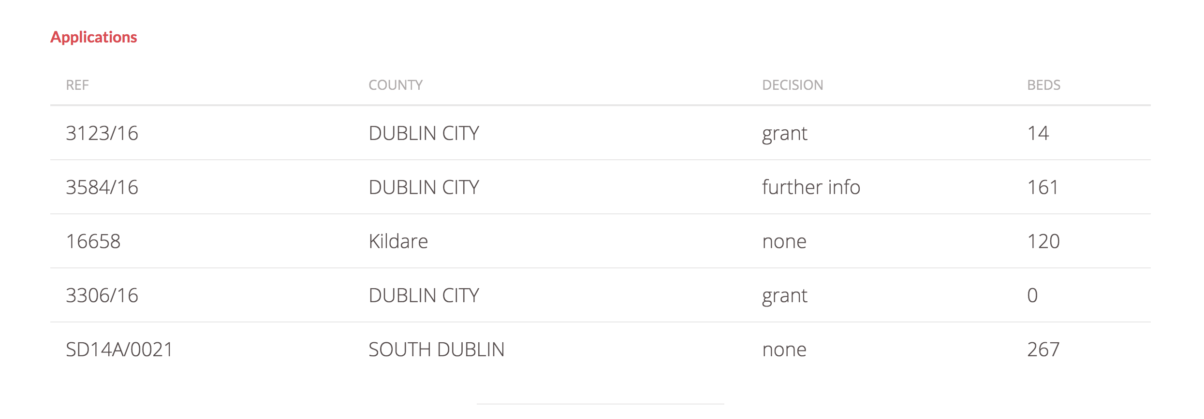Click the 120 beds value

[1043, 241]
